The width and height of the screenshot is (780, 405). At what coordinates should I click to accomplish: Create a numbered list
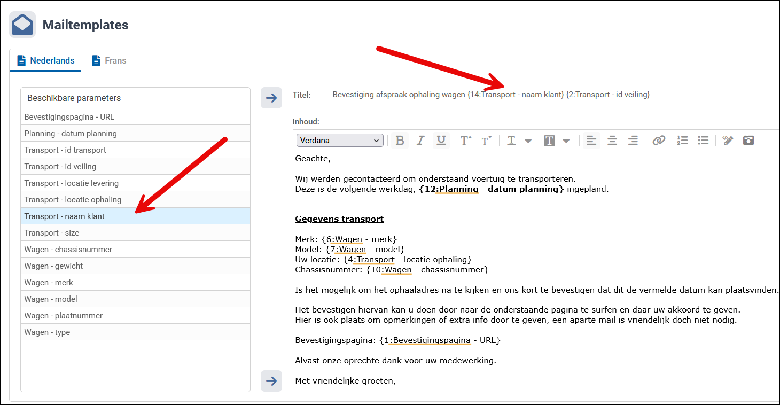point(682,141)
